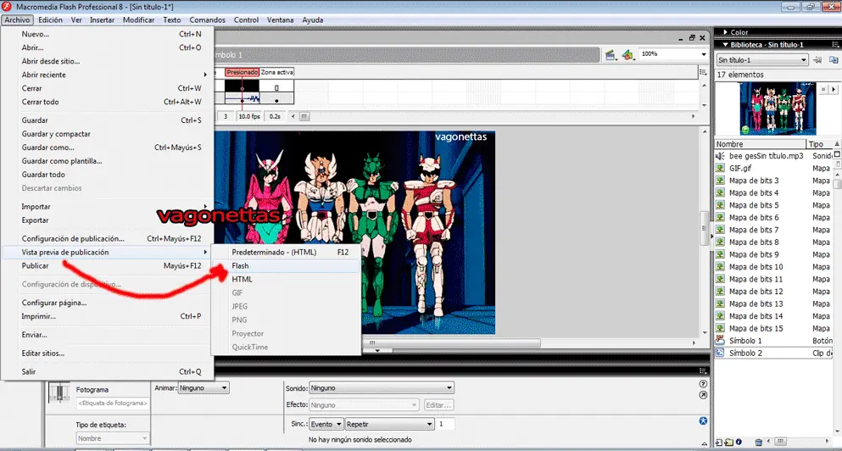
Task: Select Flash in publish preview submenu
Action: (286, 266)
